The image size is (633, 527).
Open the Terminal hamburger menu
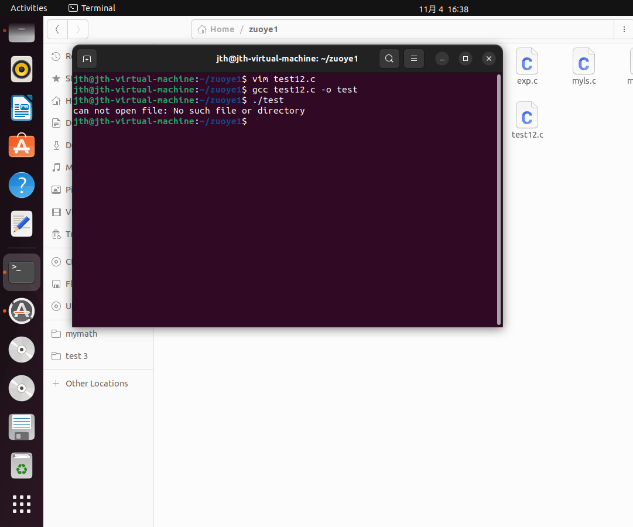click(x=414, y=59)
